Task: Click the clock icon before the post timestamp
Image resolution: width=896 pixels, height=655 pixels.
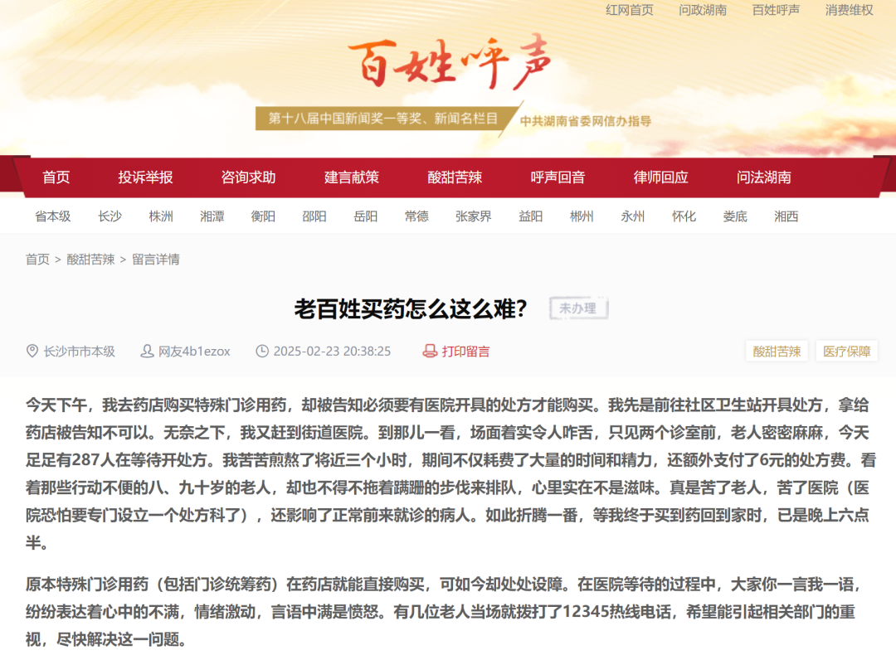Action: 261,351
